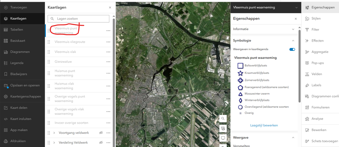The height and width of the screenshot is (147, 339).
Task: Select the Vleermuis vliegroute layer
Action: (x=70, y=42)
